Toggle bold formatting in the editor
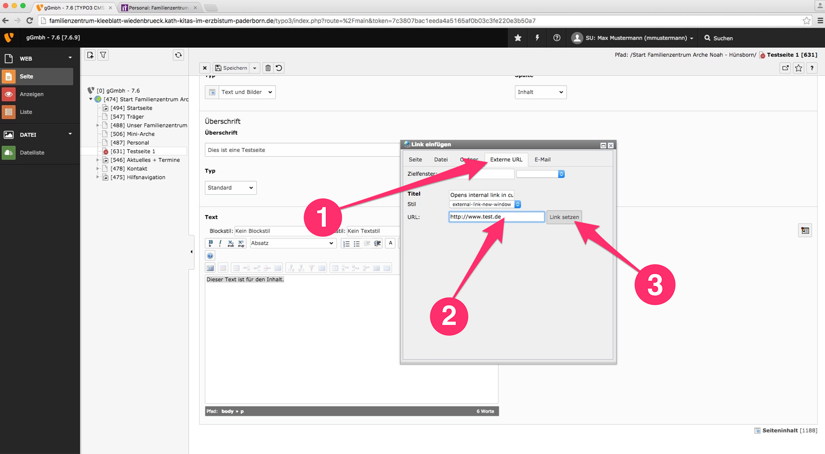The width and height of the screenshot is (825, 454). (210, 243)
